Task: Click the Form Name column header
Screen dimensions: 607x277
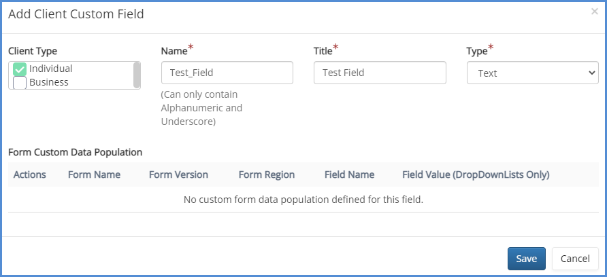Action: click(94, 174)
